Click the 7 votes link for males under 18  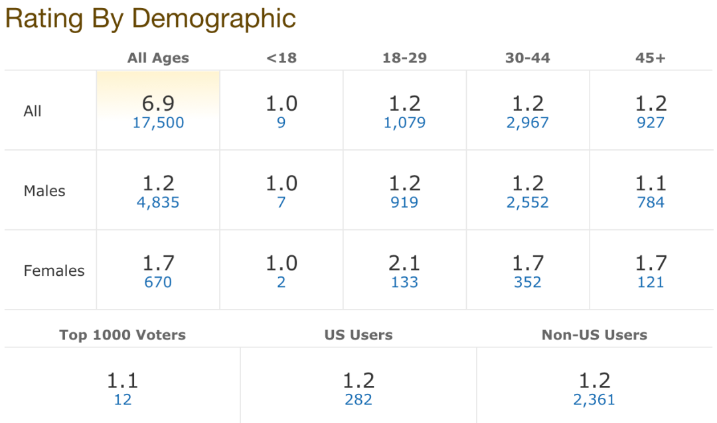click(x=281, y=202)
